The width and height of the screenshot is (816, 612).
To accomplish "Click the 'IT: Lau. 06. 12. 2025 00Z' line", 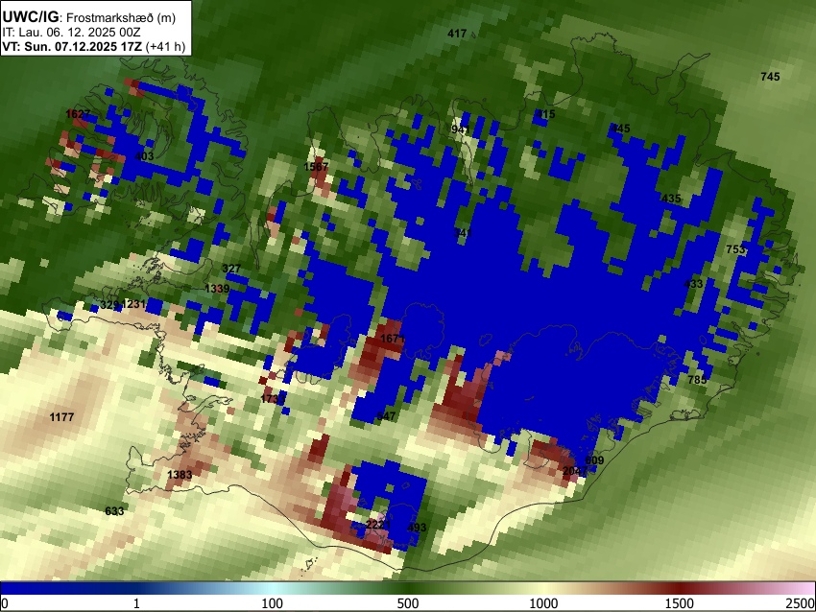I will (71, 33).
